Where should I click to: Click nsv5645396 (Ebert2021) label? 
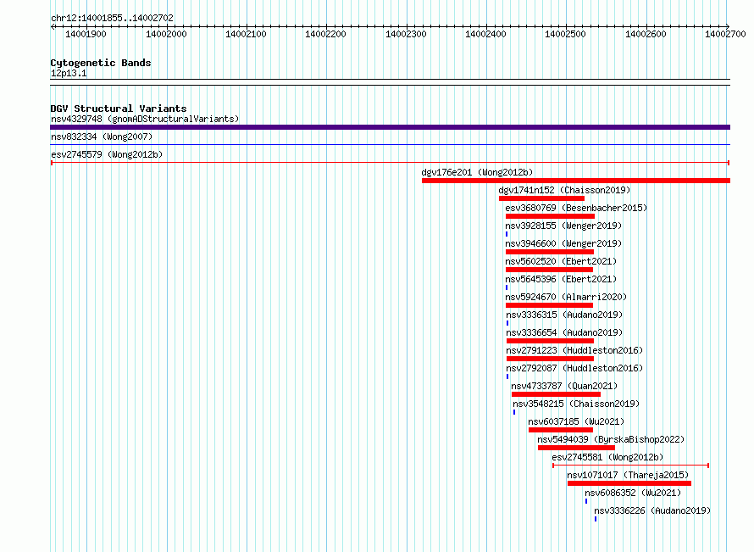561,279
